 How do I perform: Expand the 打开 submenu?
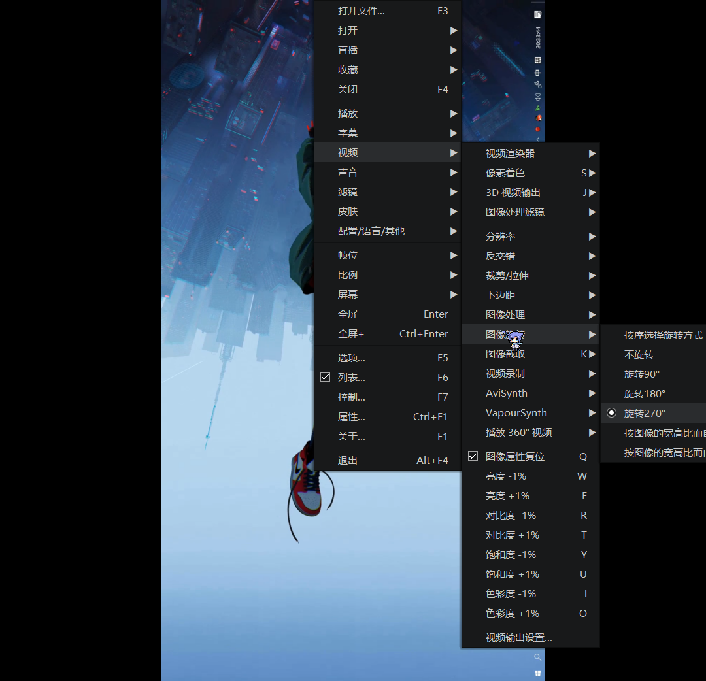point(387,31)
